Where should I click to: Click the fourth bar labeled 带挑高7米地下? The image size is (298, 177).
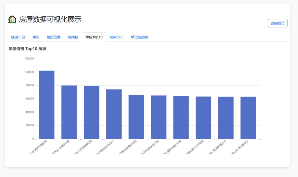114,114
